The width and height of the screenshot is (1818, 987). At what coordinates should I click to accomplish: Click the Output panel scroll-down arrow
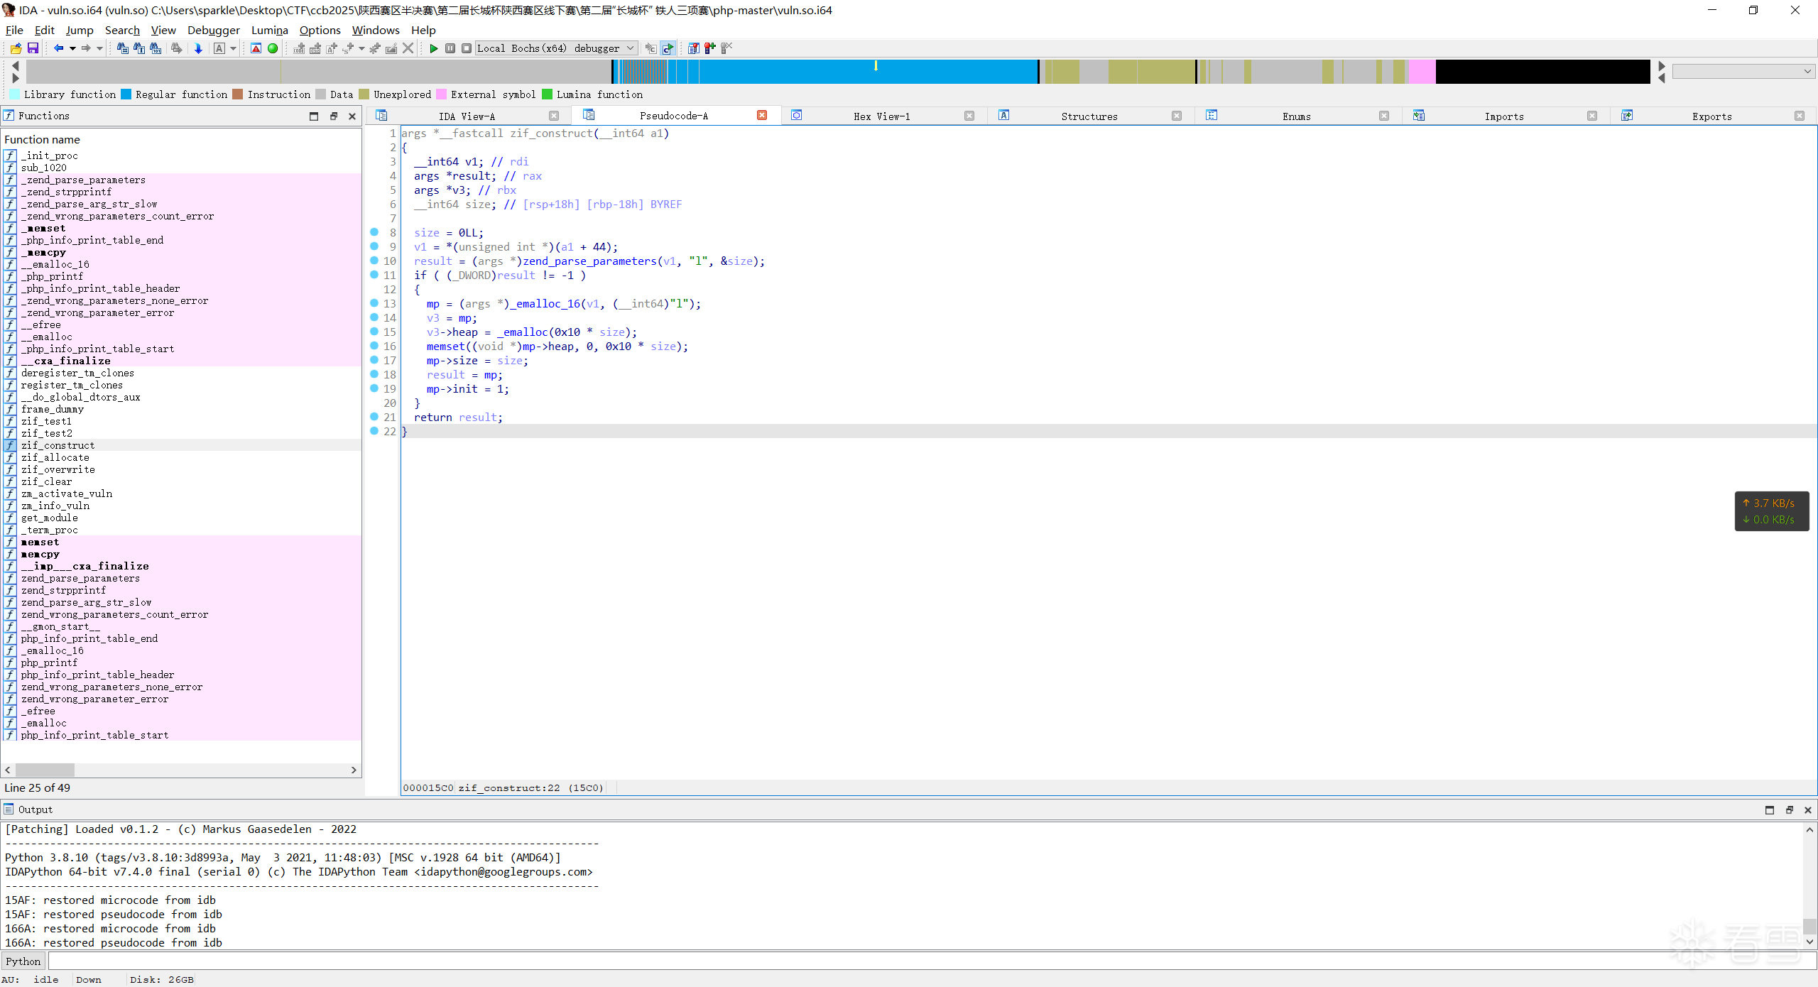click(x=1810, y=942)
